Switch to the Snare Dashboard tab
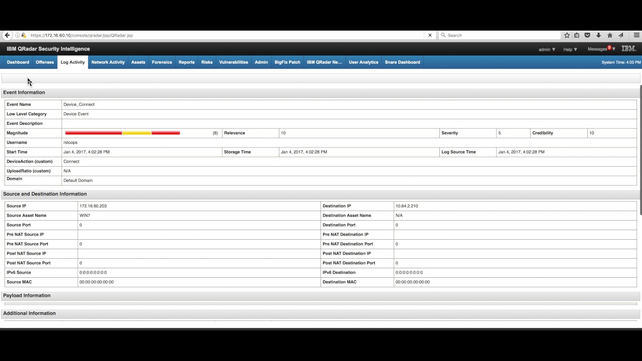 (x=402, y=62)
